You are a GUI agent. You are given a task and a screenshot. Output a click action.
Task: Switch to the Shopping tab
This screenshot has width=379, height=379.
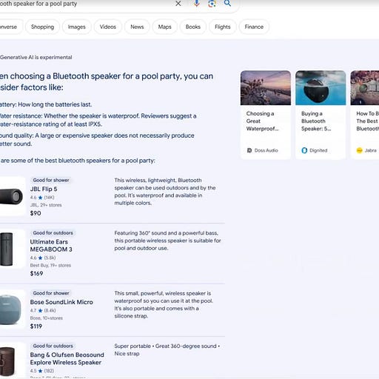[42, 27]
